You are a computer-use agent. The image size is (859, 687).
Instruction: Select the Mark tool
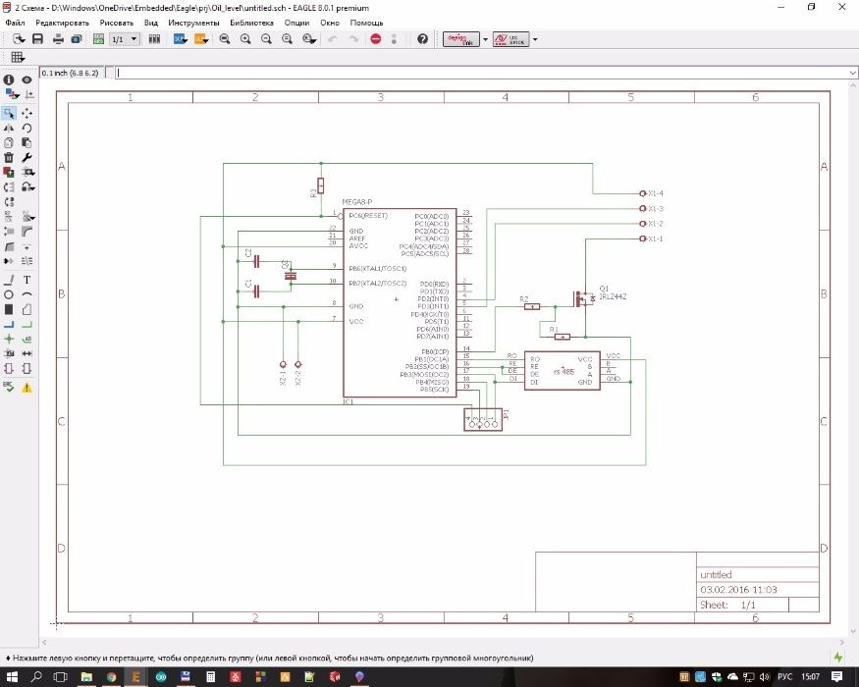[28, 95]
